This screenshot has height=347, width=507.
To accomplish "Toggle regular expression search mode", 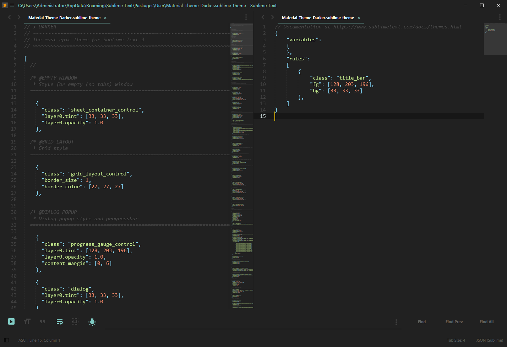I will pos(11,321).
